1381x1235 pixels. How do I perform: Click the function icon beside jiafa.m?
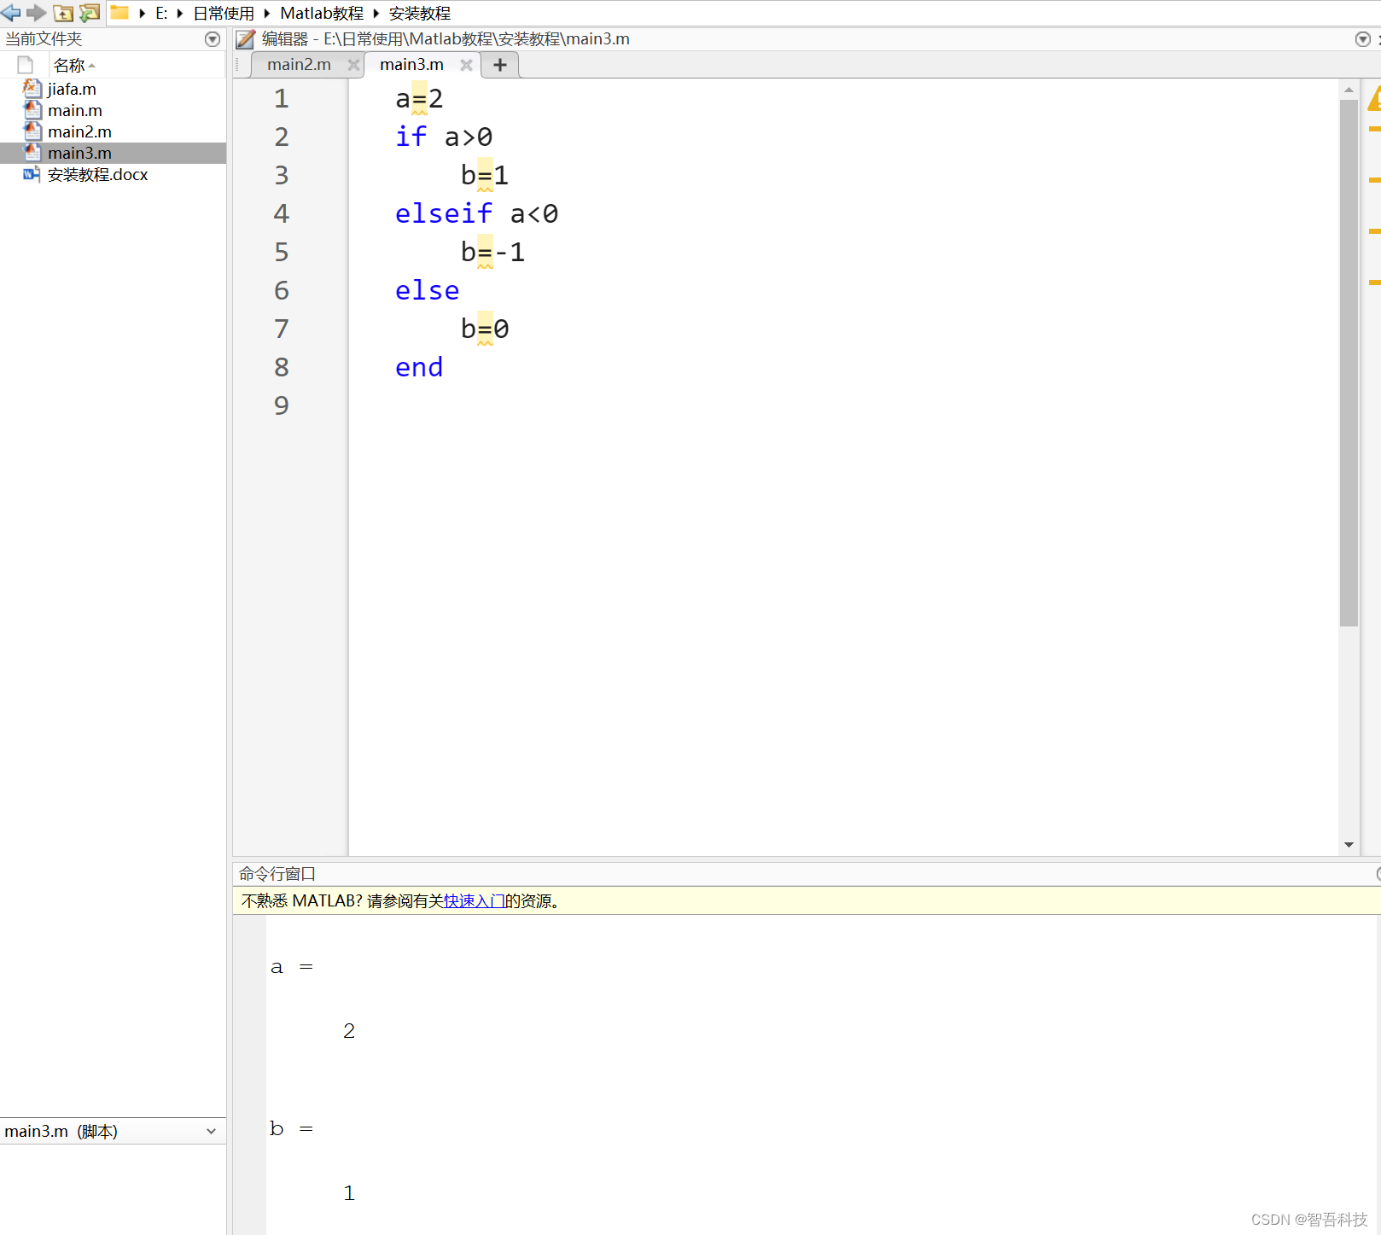coord(32,88)
